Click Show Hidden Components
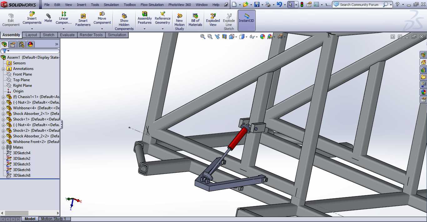 coord(124,22)
